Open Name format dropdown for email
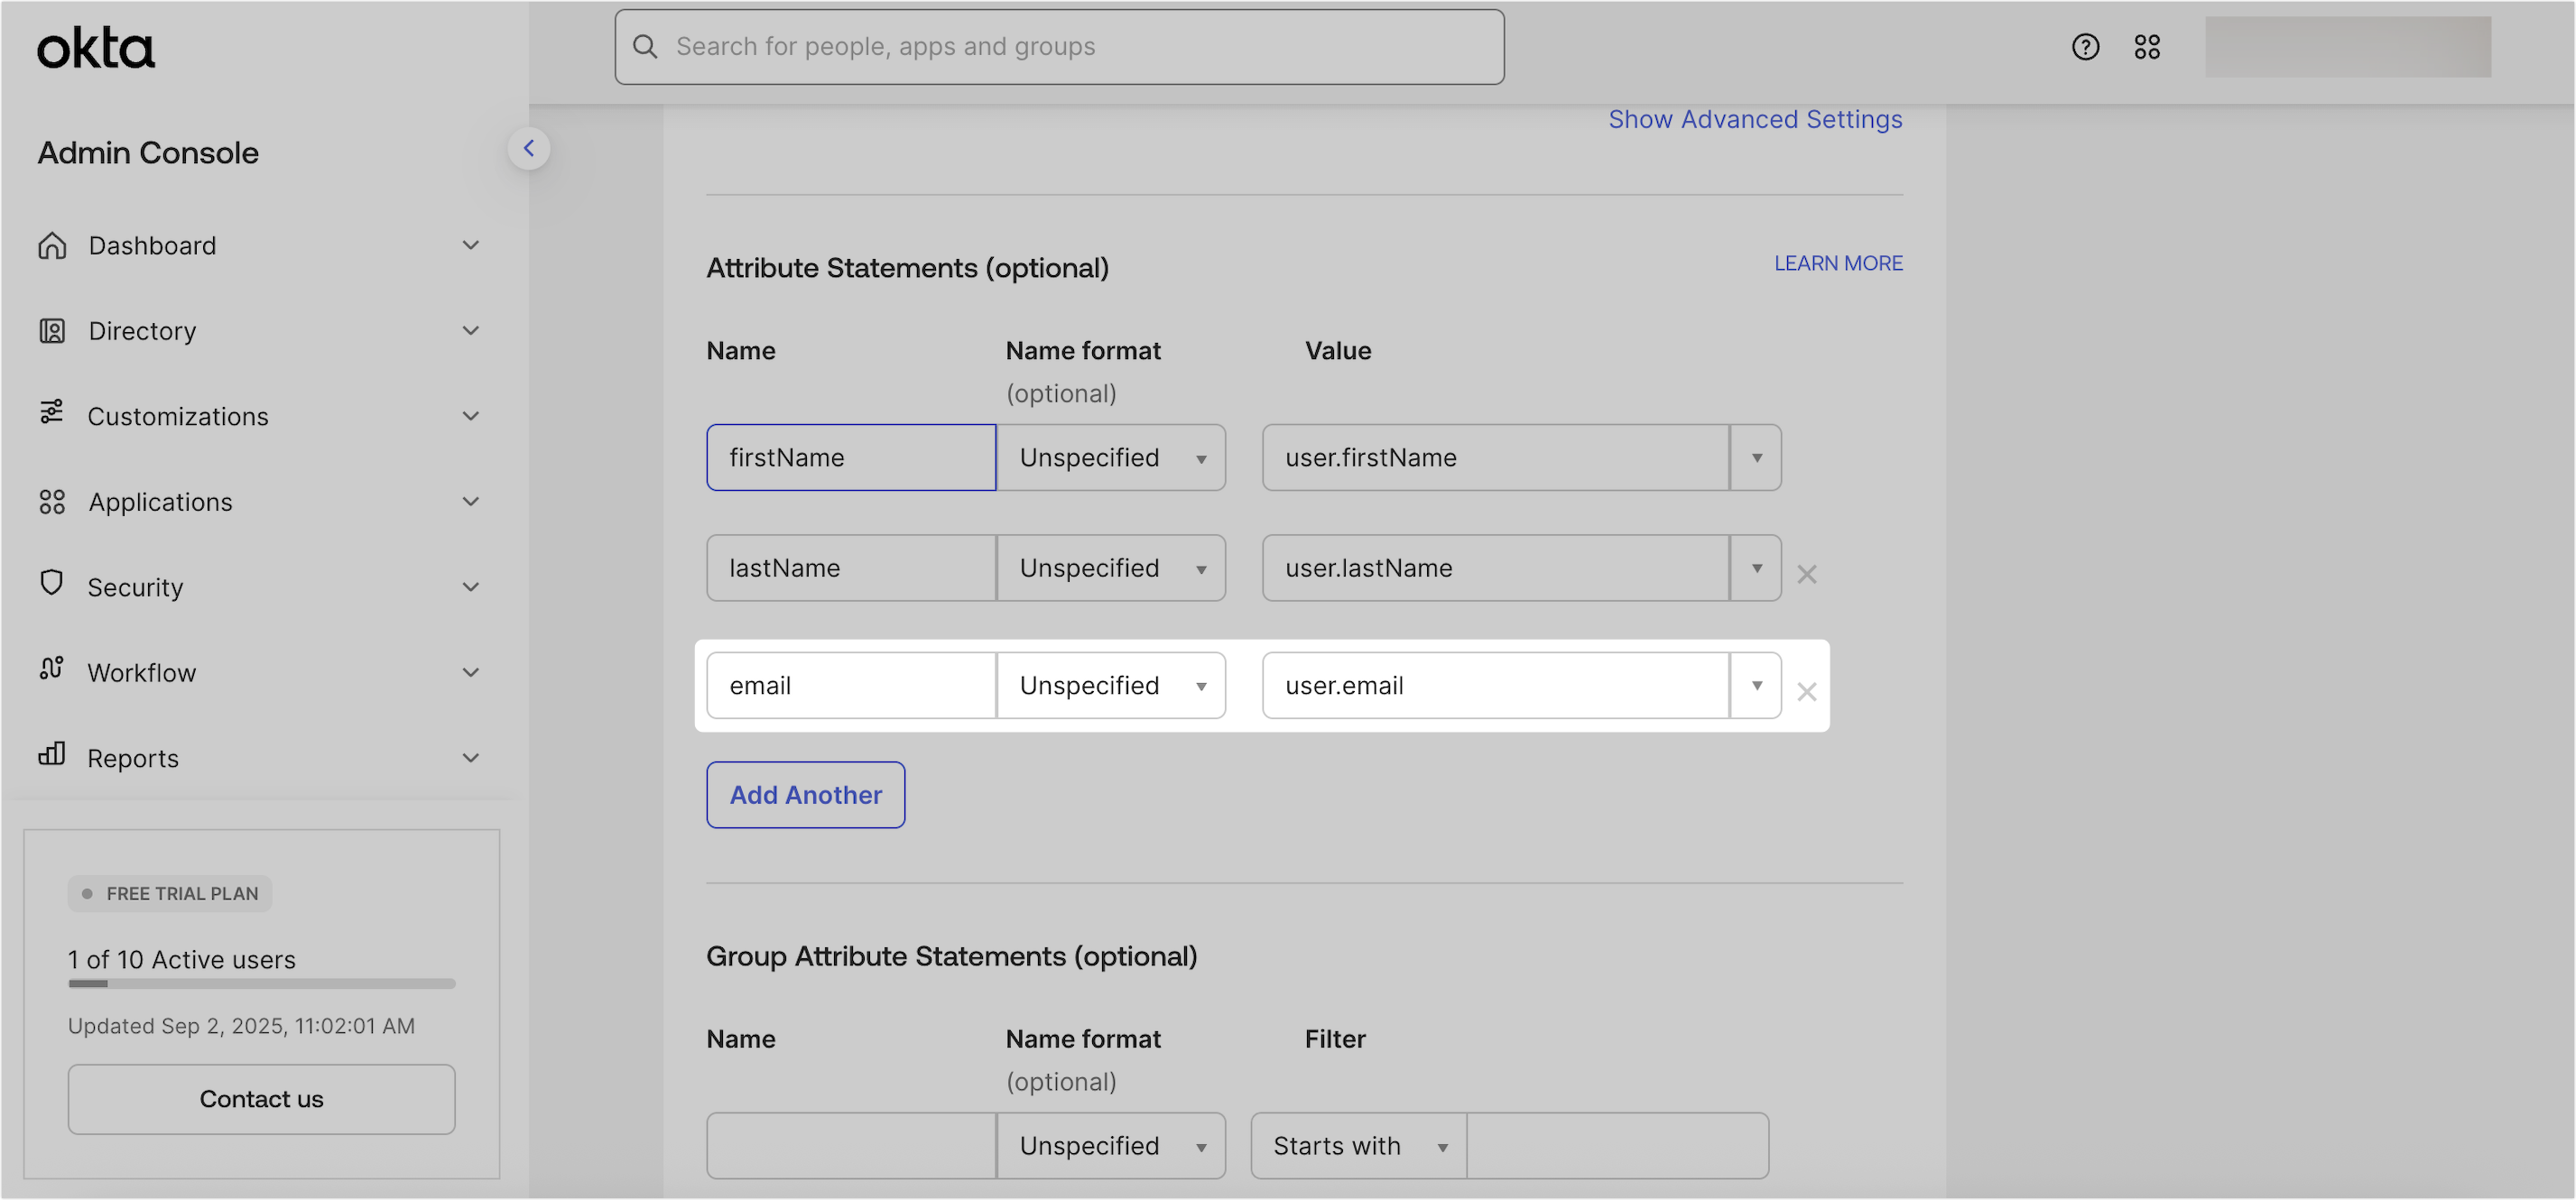This screenshot has height=1200, width=2576. click(x=1111, y=686)
